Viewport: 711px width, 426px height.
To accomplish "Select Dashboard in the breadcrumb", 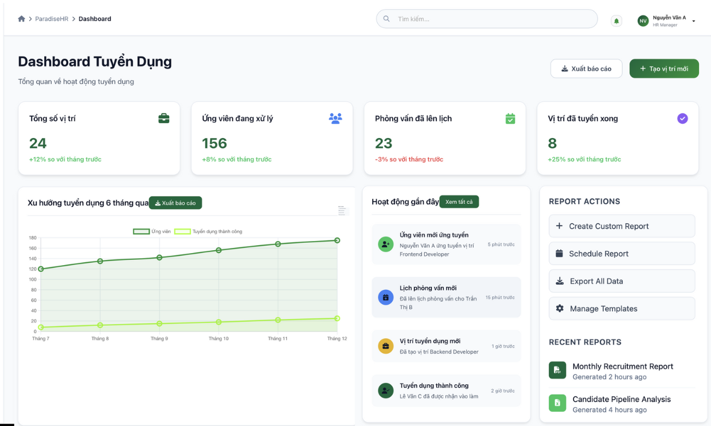I will tap(95, 19).
